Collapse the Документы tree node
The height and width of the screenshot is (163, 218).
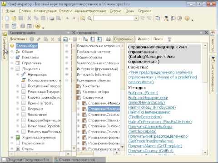click(x=12, y=69)
